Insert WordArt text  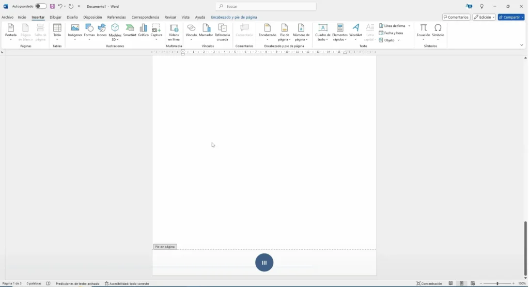point(355,33)
